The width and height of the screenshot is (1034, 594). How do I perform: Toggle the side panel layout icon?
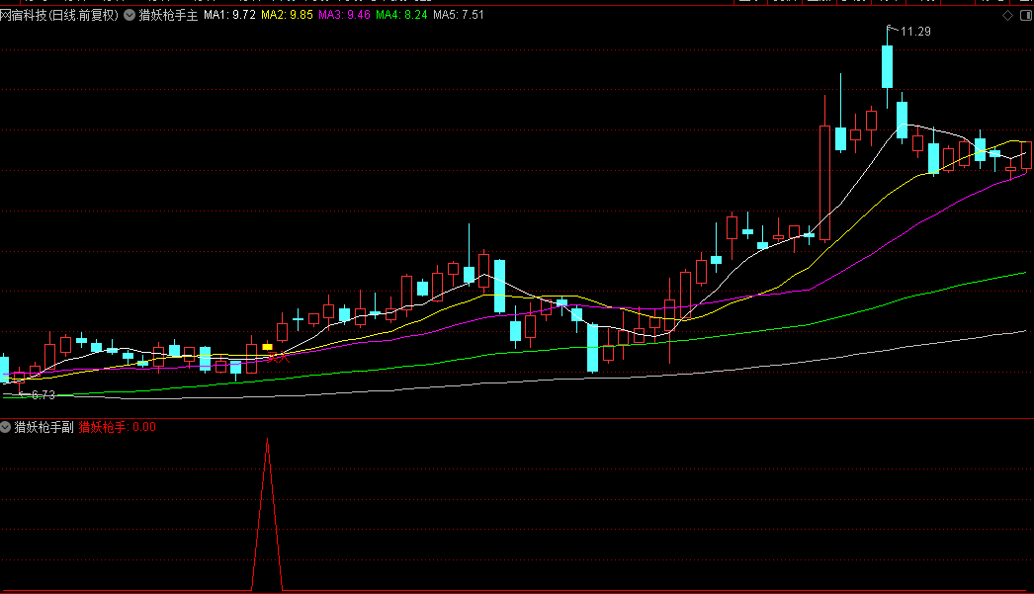point(1026,15)
